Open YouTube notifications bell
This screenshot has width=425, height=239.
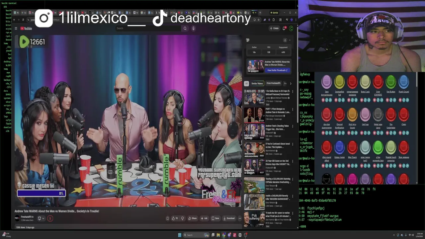284,29
